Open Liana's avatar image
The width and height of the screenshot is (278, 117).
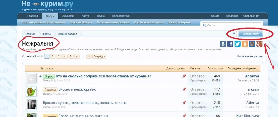click(31, 105)
